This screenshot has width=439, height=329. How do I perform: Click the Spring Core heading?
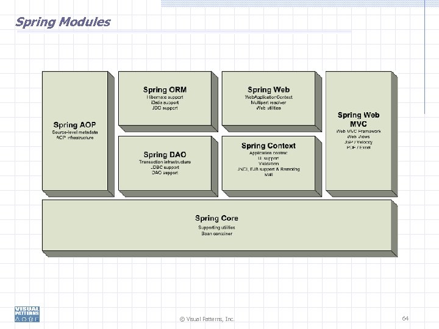pos(216,218)
